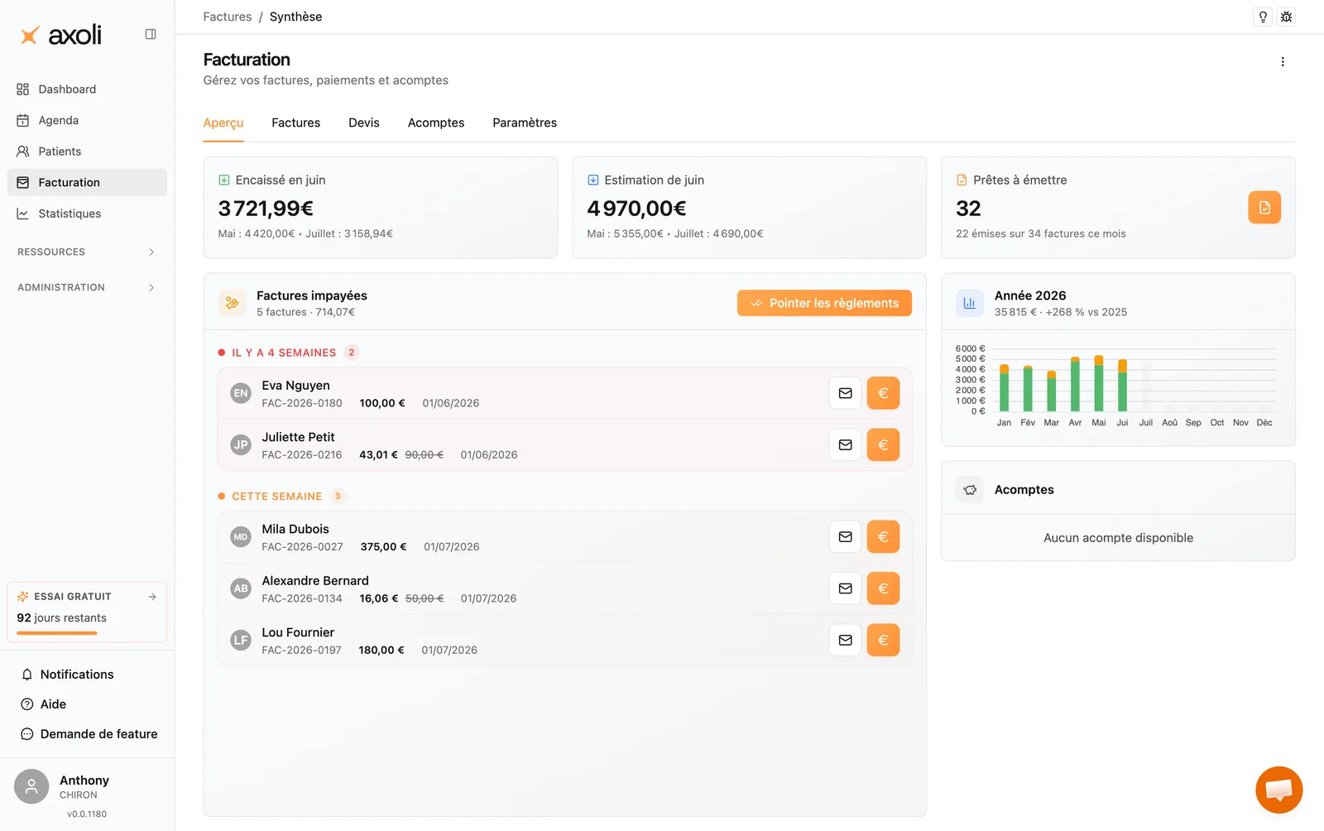
Task: Click mail icon for Mila Dubois
Action: click(x=845, y=536)
